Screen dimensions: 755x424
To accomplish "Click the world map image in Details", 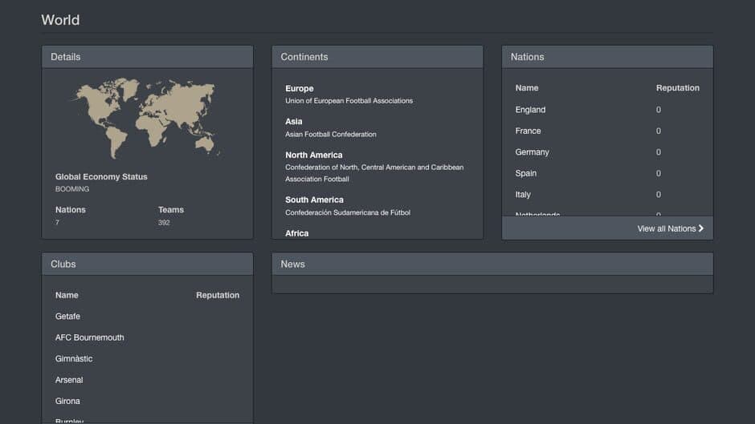I will 146,119.
